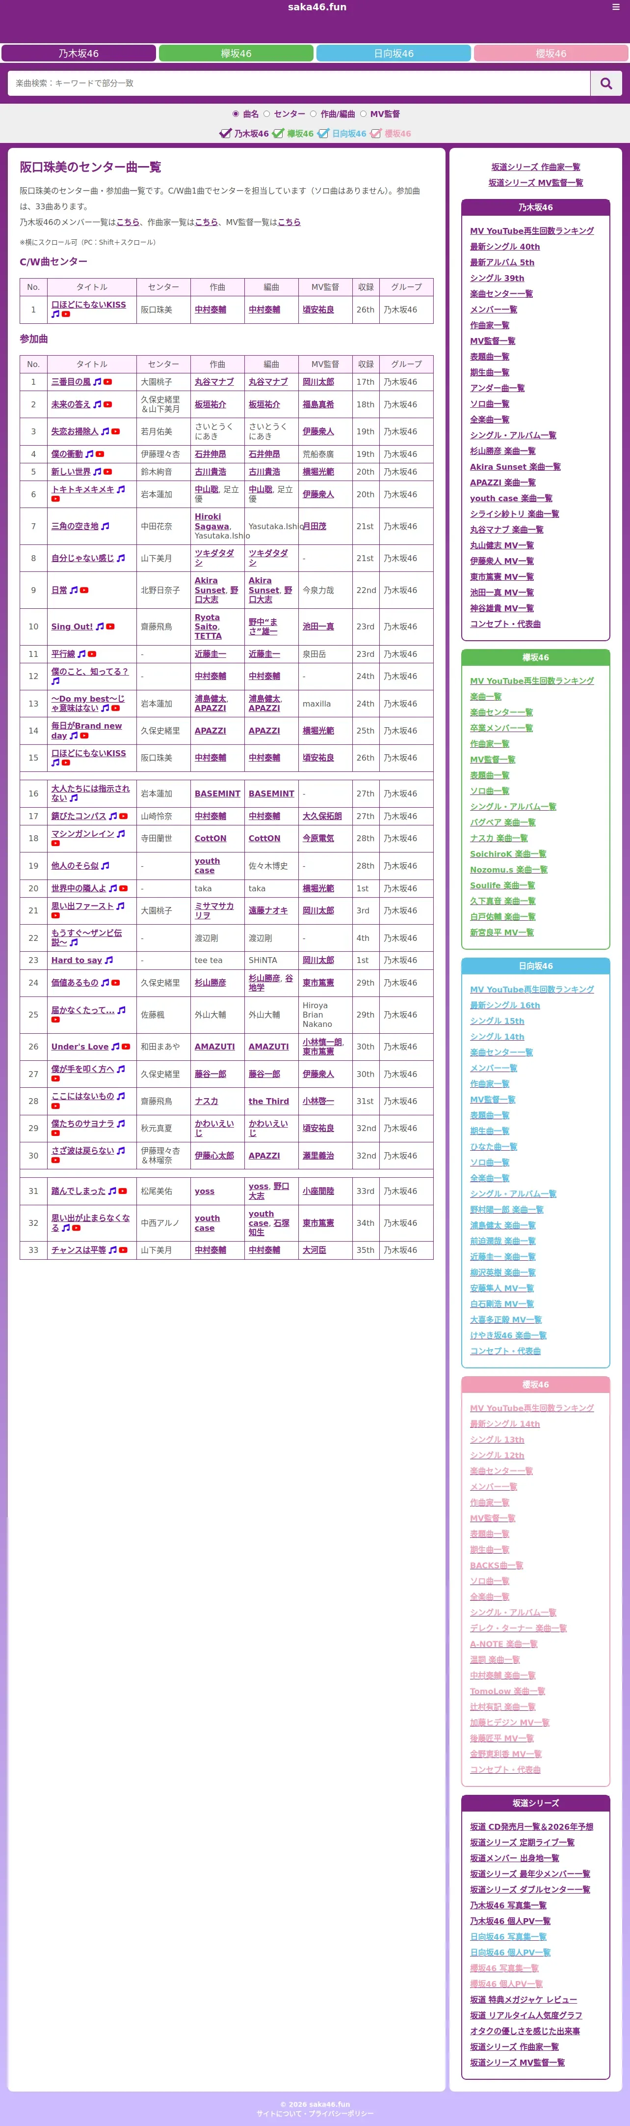Image resolution: width=630 pixels, height=2126 pixels.
Task: Open BACKS曲一覧 link under 櫻坂46
Action: coord(497,1565)
